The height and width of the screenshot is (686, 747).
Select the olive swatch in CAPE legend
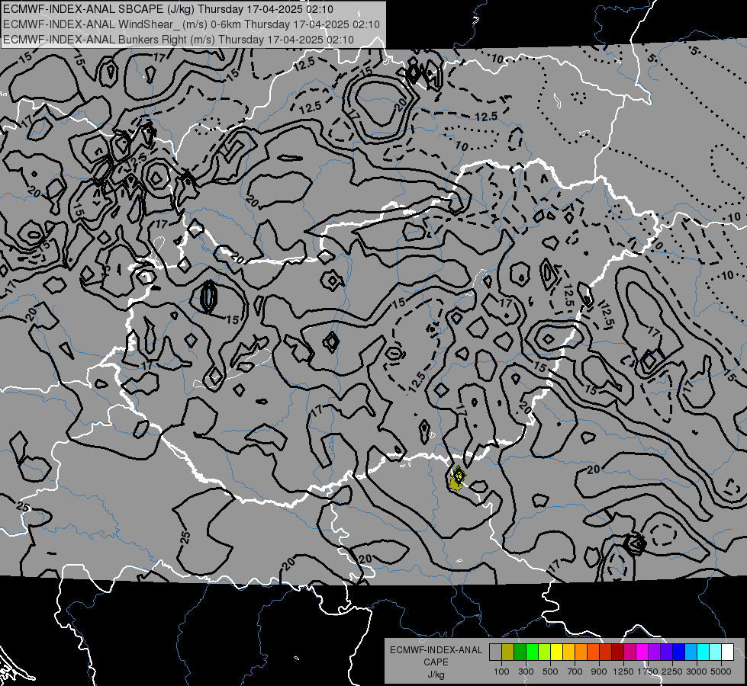[x=508, y=652]
